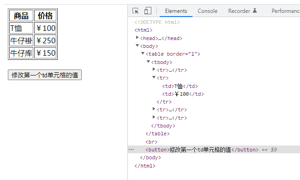Screen dimensions: 300x180
Task: Click the three-dot gutter beside button line
Action: click(x=131, y=150)
